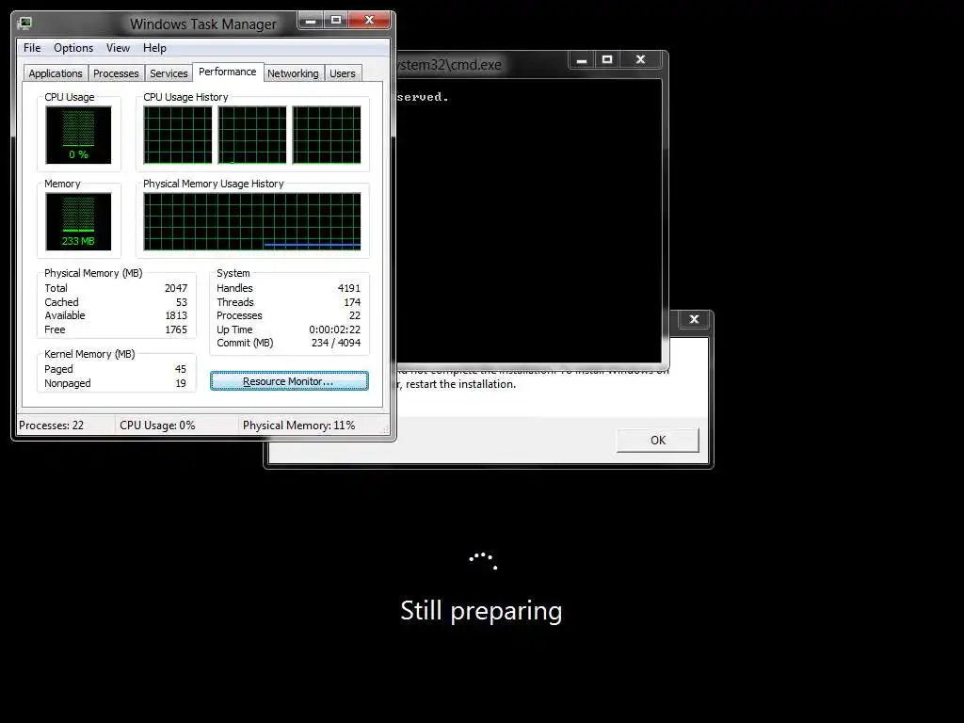Click the Available memory value 1813
Viewport: 964px width, 723px height.
[x=176, y=315]
